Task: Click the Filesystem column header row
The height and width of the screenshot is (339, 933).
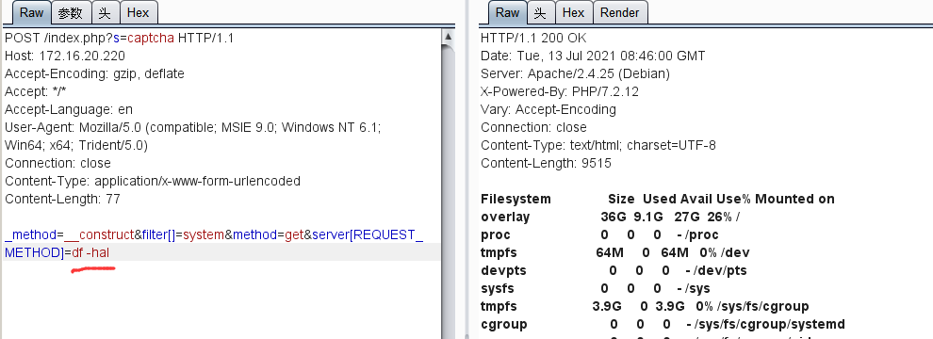Action: point(658,199)
